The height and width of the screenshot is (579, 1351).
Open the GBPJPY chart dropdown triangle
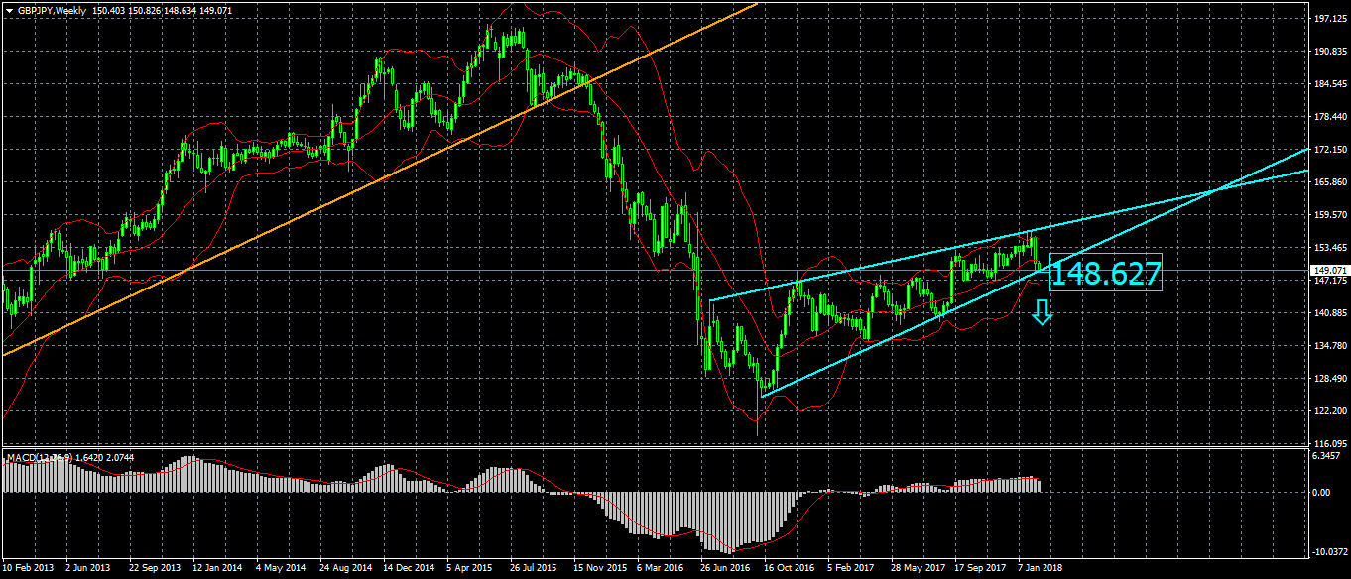click(x=9, y=10)
